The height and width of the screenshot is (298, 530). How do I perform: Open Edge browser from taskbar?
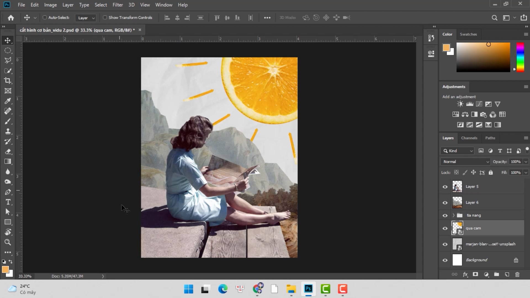click(x=223, y=289)
